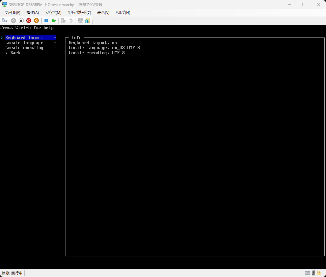Open the ファイル(F) menu
This screenshot has height=277, width=326.
13,13
